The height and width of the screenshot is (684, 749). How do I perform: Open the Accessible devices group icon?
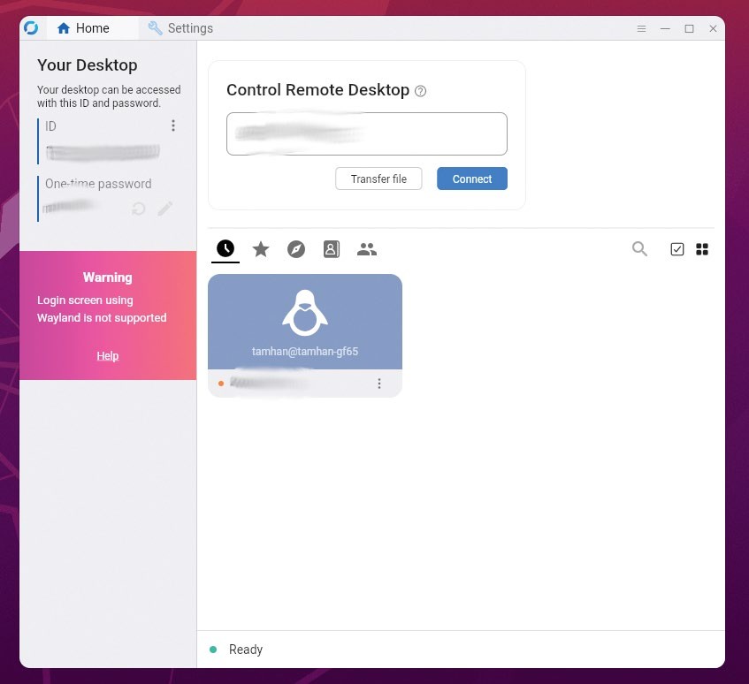coord(367,249)
